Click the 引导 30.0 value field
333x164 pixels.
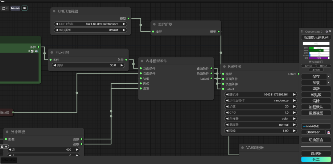coord(88,65)
